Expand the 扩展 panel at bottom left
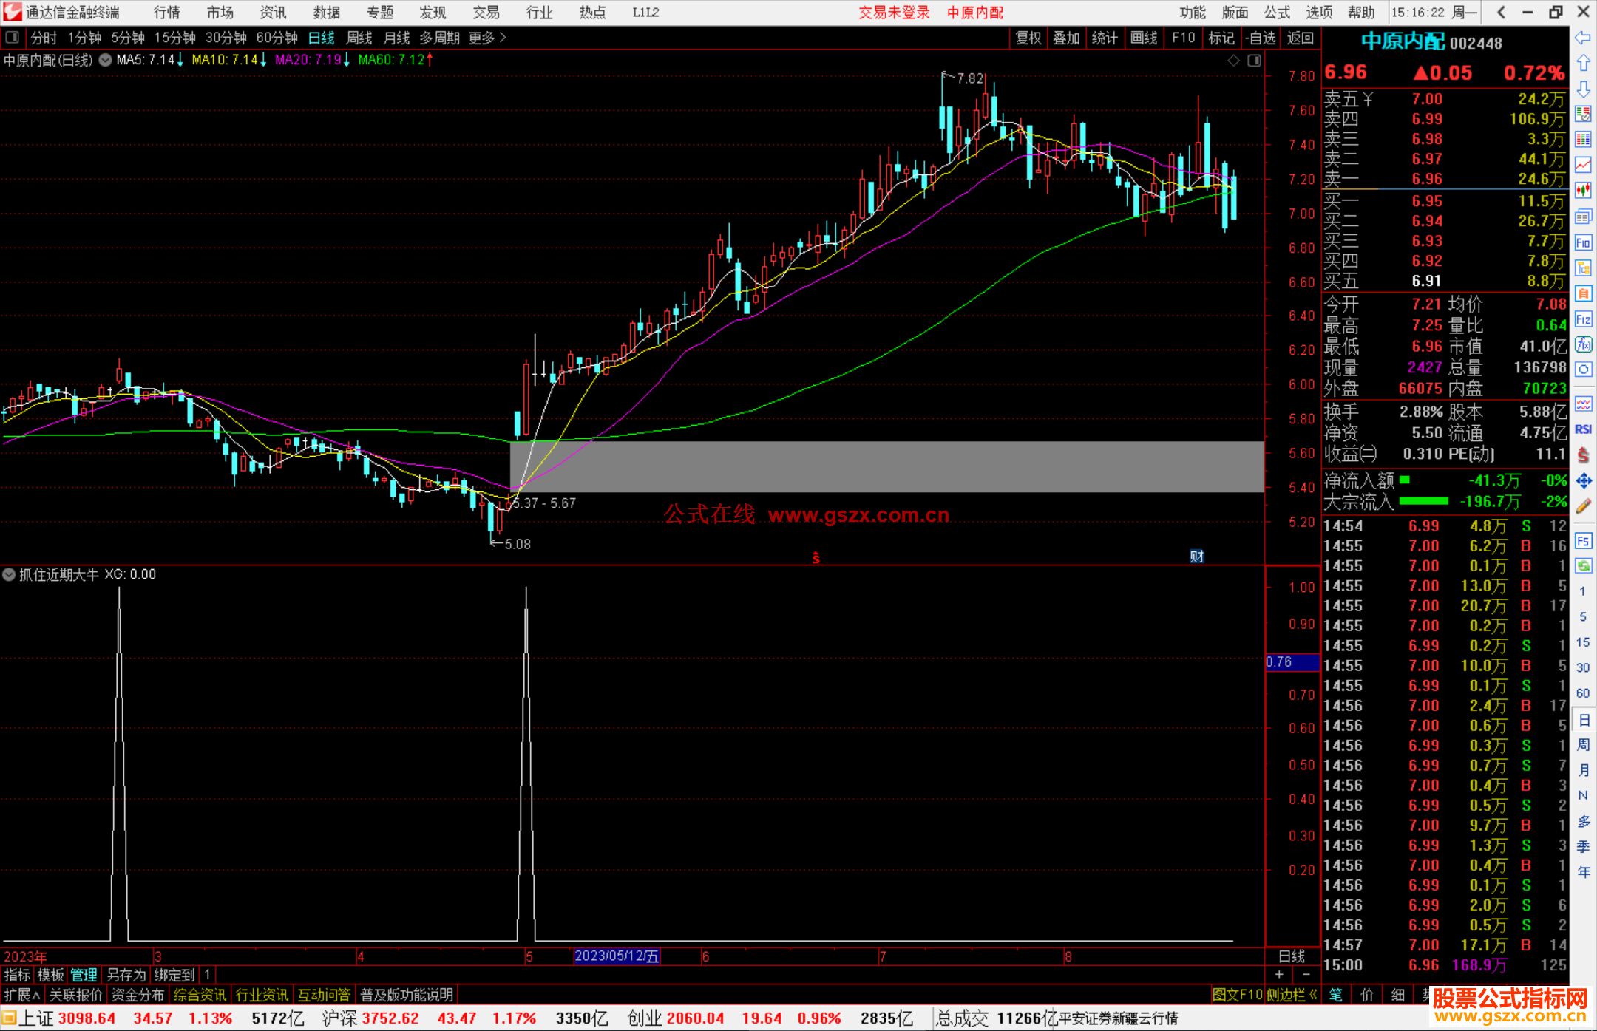This screenshot has height=1031, width=1597. pyautogui.click(x=22, y=995)
